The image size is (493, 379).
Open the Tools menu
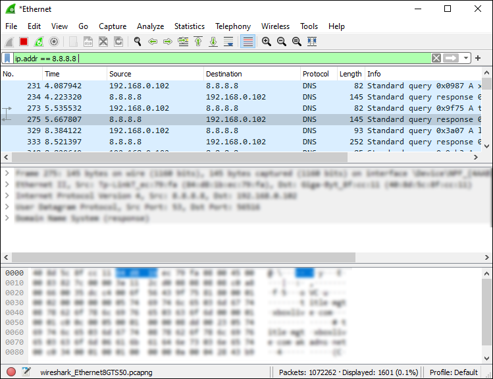tap(309, 26)
